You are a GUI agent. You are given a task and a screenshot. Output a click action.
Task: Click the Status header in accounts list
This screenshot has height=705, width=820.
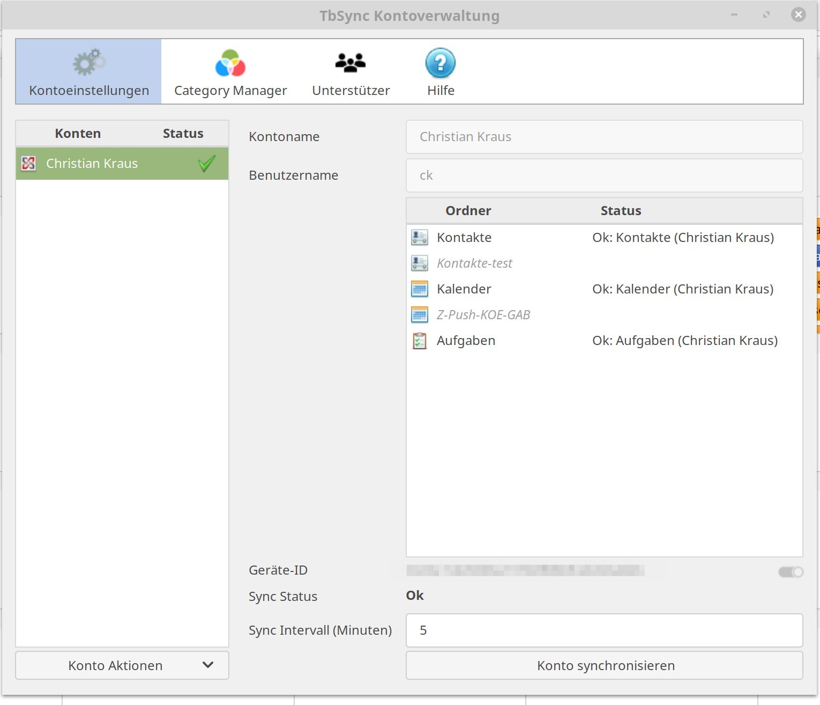coord(183,134)
